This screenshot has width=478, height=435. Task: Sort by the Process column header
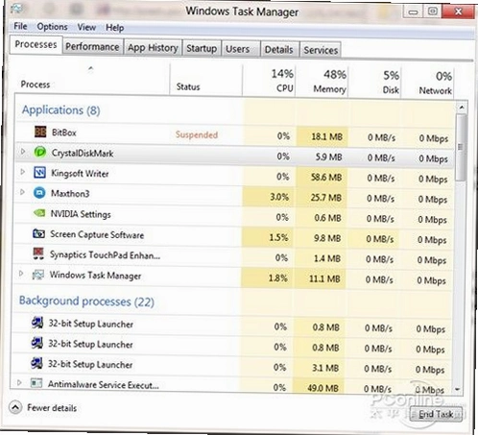92,79
